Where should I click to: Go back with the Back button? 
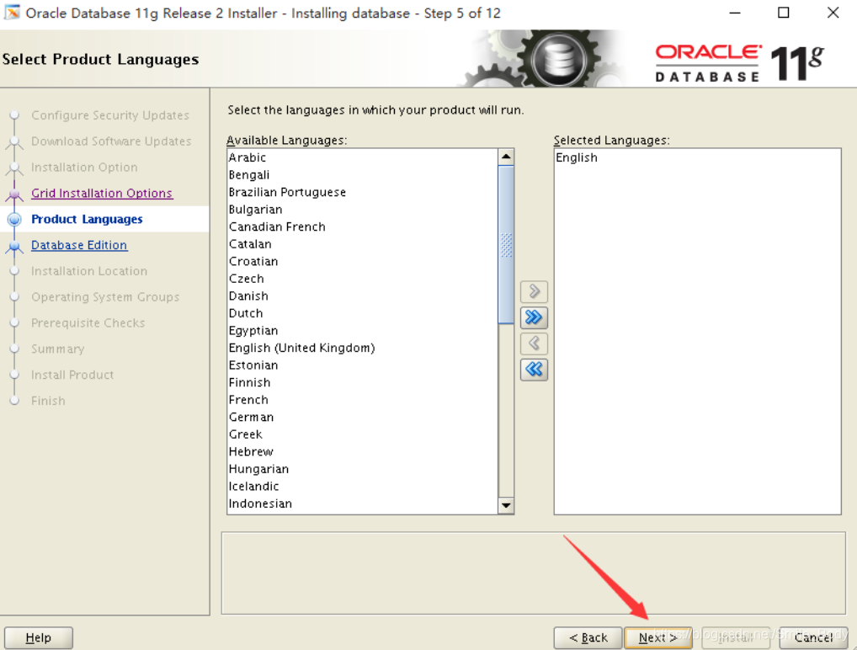588,637
